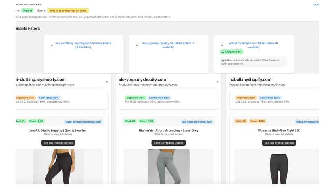Click the vuori-clothing.myshopify.com store badge
Image resolution: width=334 pixels, height=188 pixels.
pos(83,122)
